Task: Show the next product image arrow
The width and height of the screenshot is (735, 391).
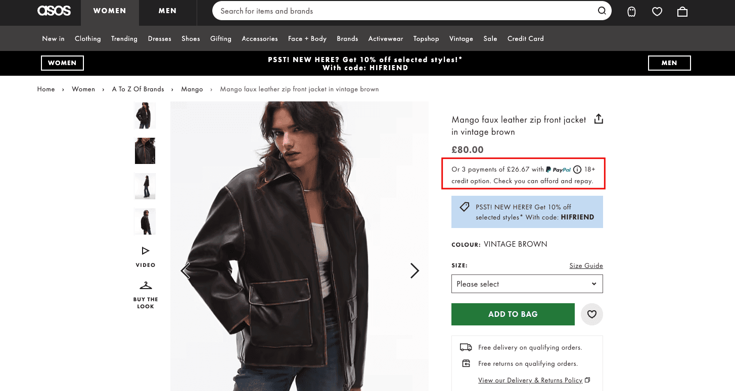Action: tap(415, 270)
